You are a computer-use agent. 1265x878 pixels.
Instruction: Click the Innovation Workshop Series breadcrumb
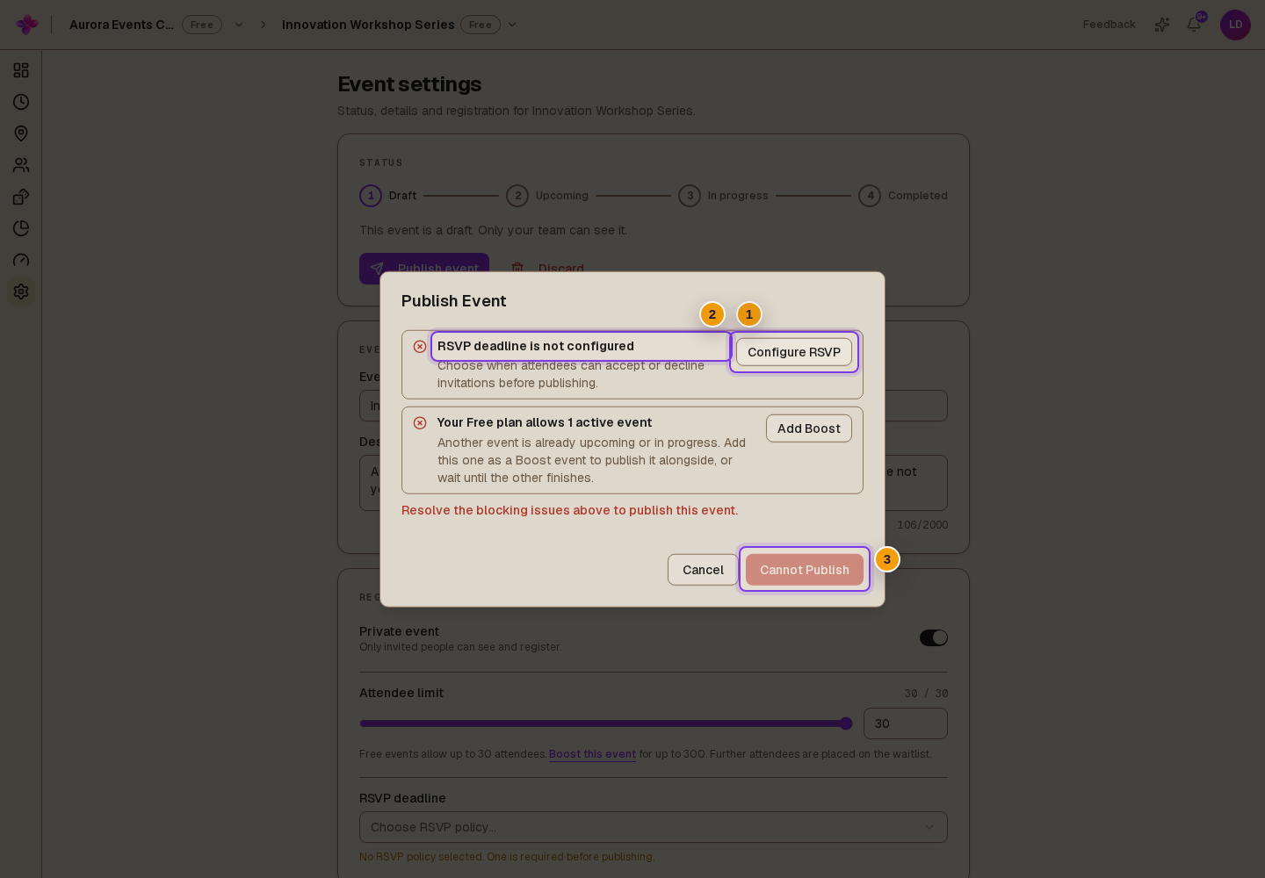[368, 25]
